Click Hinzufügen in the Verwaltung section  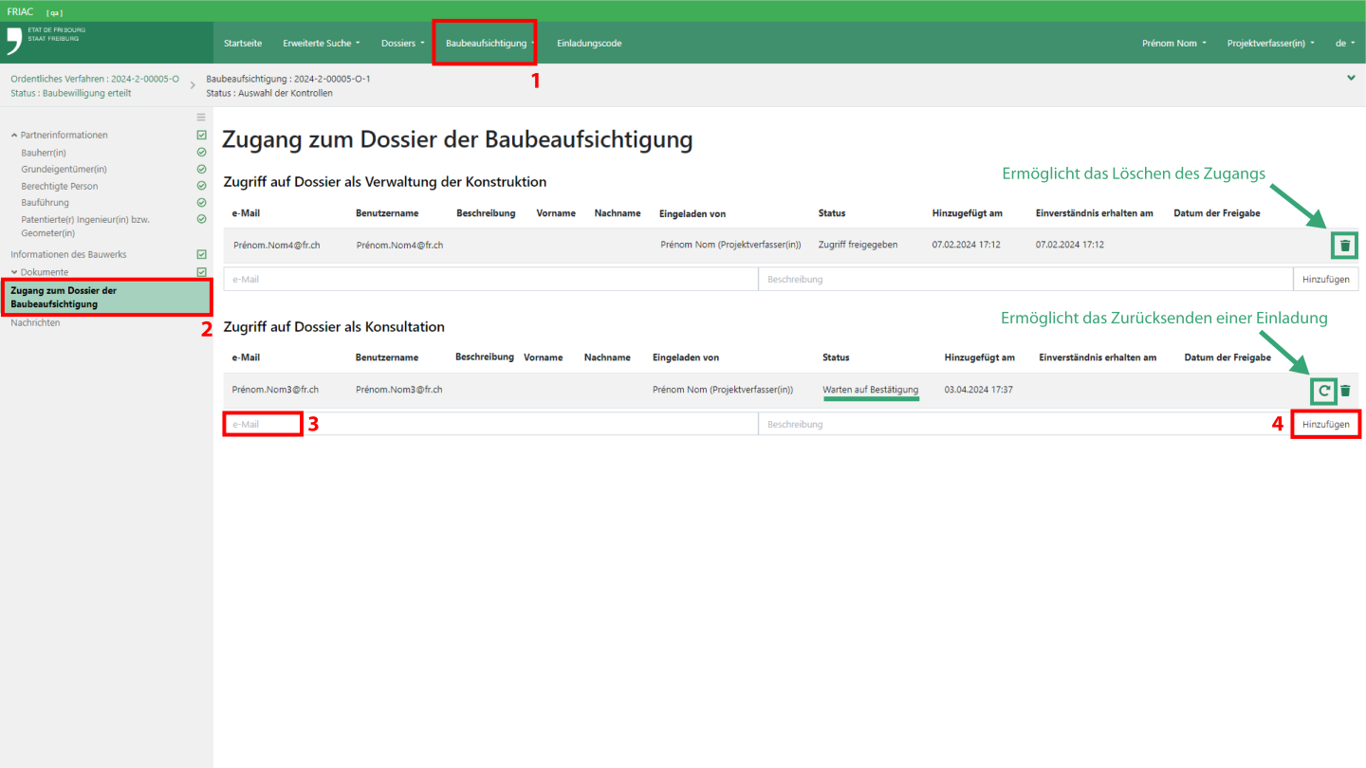click(1325, 280)
